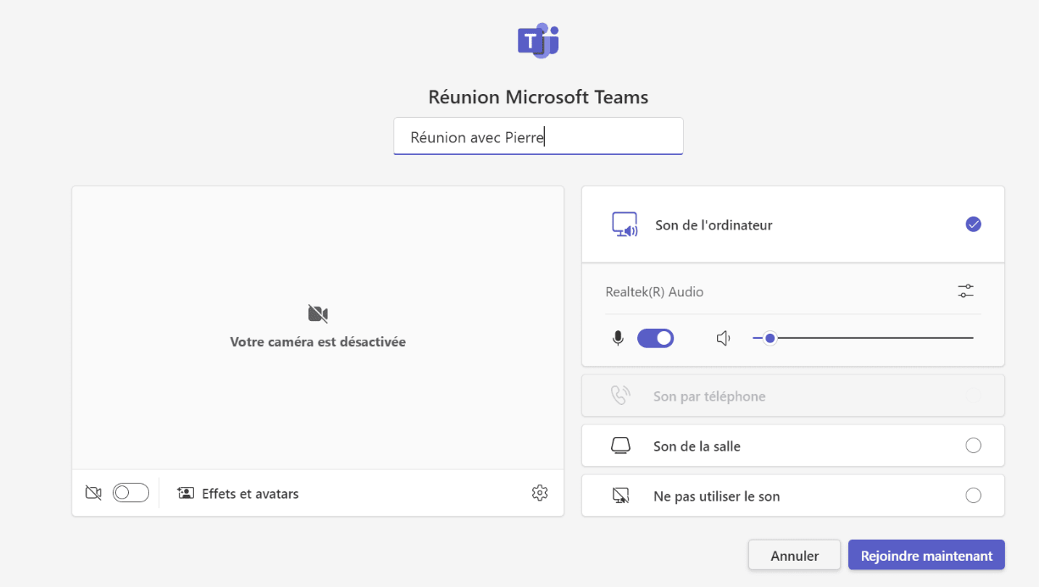Select Son de l'ordinateur checked option
The width and height of the screenshot is (1039, 587).
[x=973, y=224]
